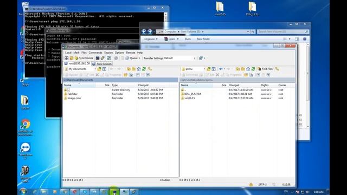This screenshot has height=195, width=347.
Task: Go to local panel home directory icon
Action: 139,69
